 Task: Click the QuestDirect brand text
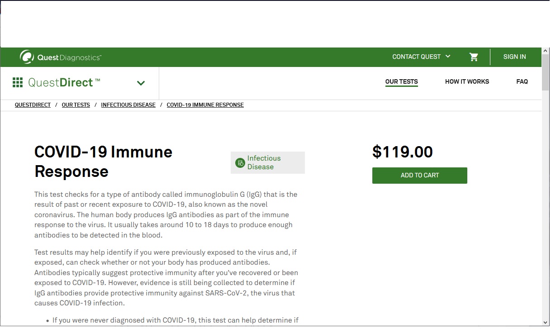pos(64,82)
